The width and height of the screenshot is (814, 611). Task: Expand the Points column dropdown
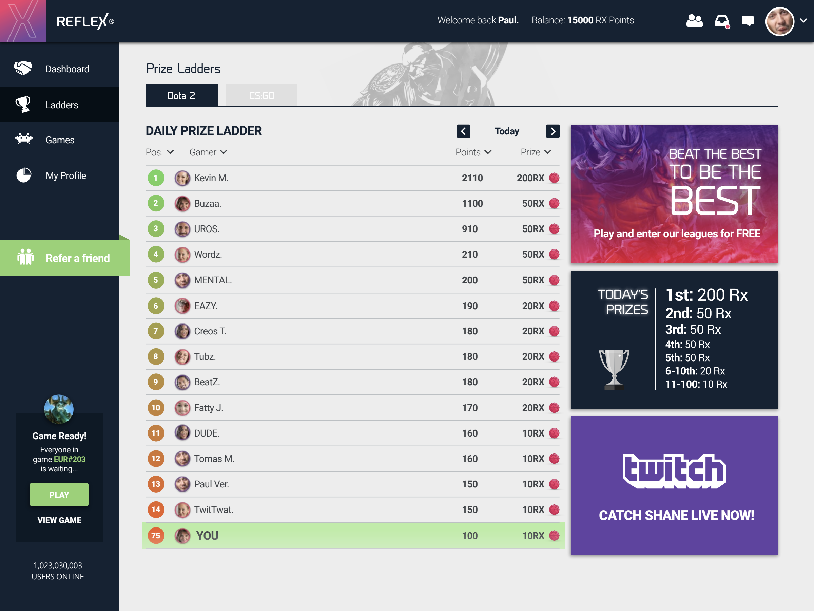[488, 152]
